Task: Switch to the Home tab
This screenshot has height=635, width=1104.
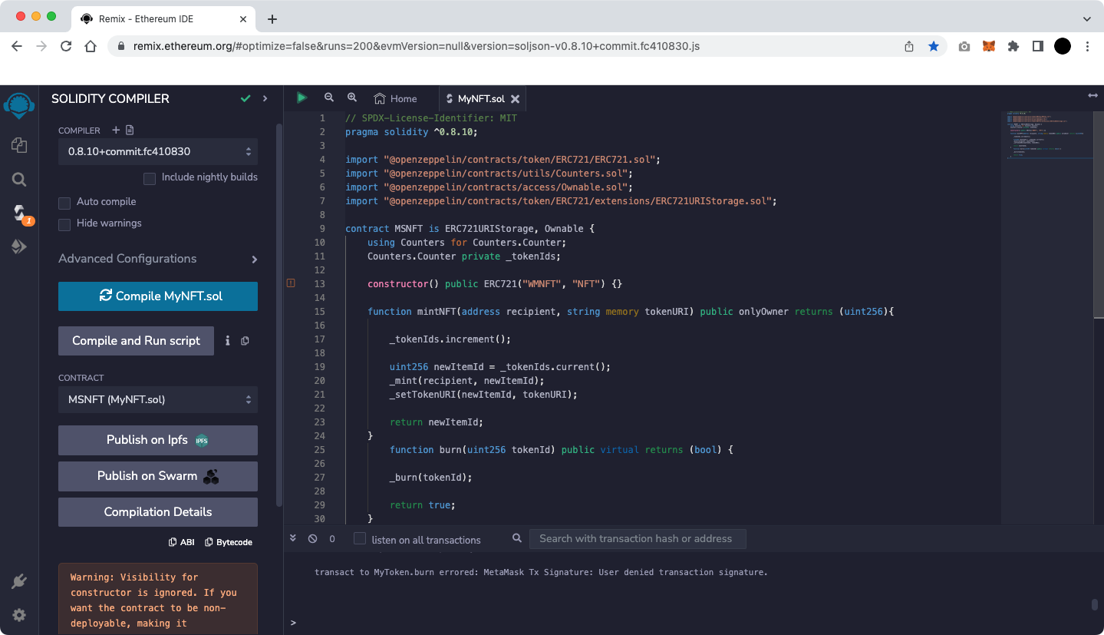Action: point(396,99)
